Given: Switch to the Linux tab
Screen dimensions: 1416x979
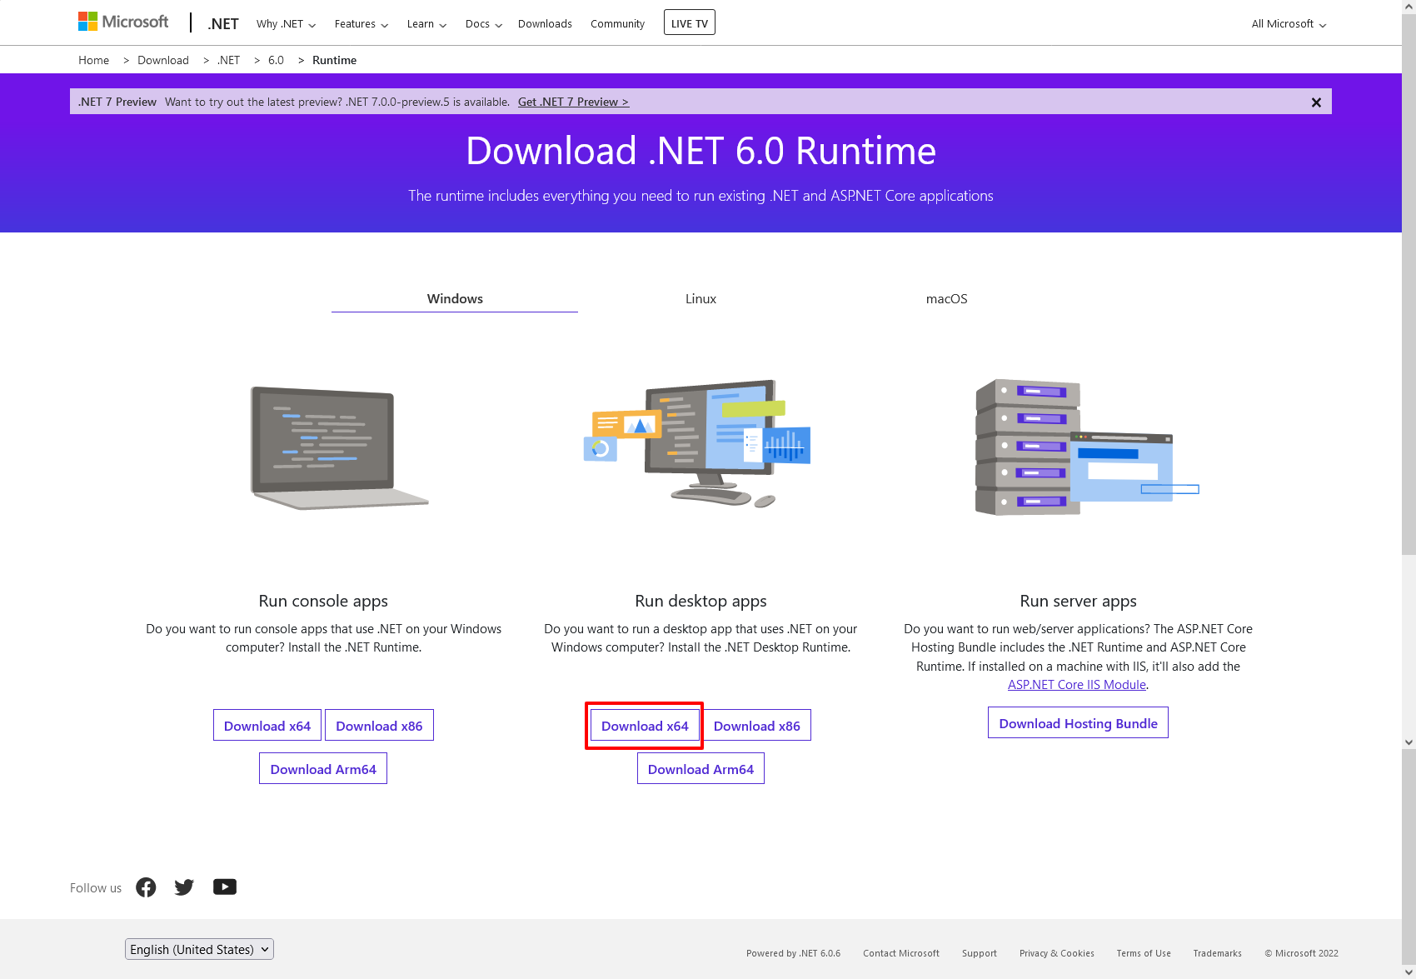Looking at the screenshot, I should click(701, 299).
